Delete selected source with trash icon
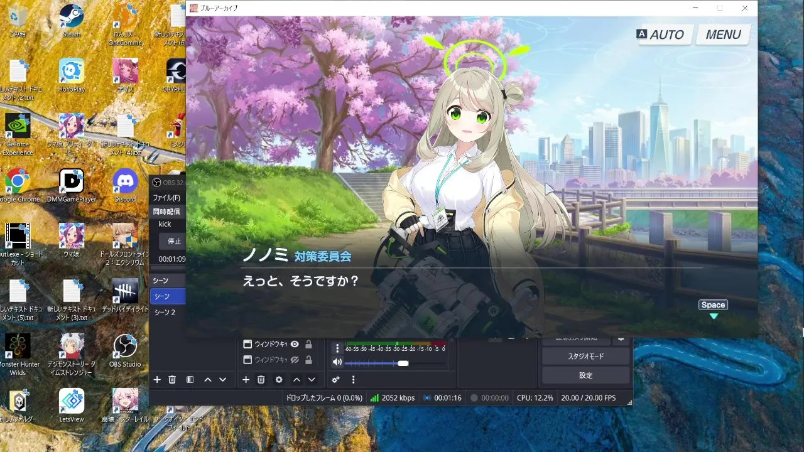Viewport: 804px width, 452px height. pos(261,380)
